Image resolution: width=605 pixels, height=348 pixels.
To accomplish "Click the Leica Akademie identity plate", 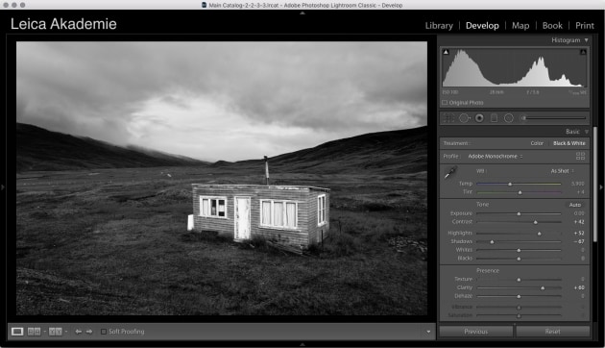I will click(x=63, y=24).
